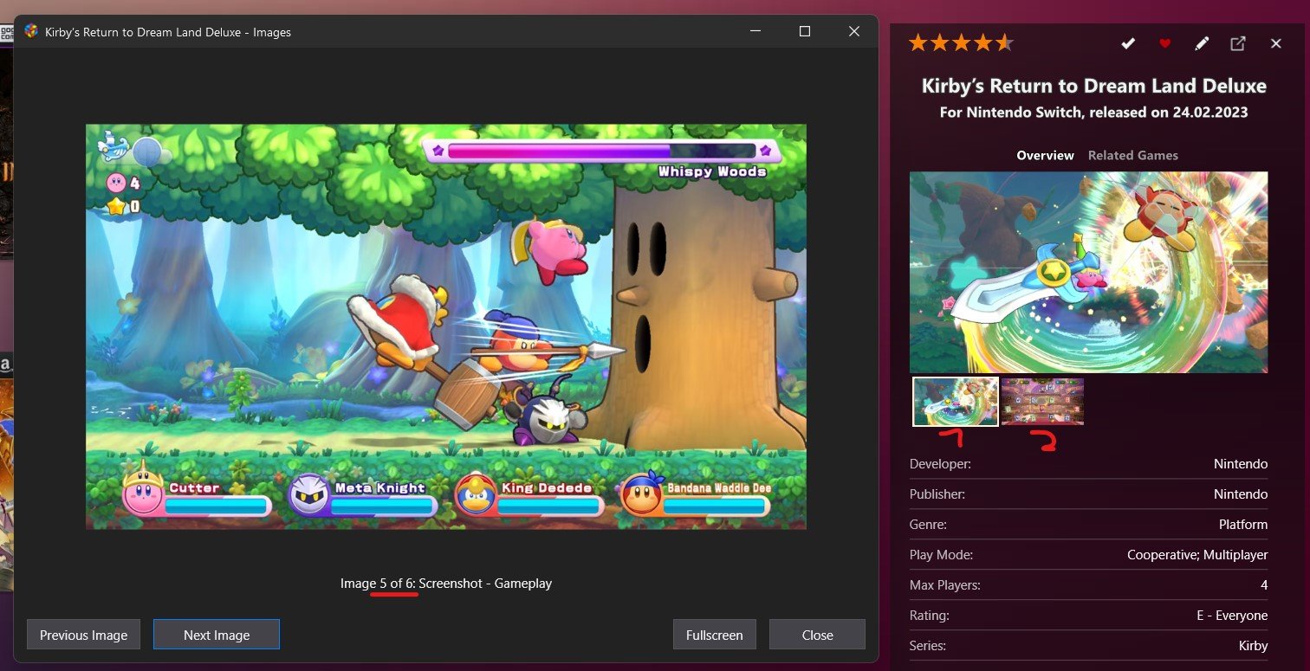
Task: Close the Images window from title bar
Action: pyautogui.click(x=853, y=32)
